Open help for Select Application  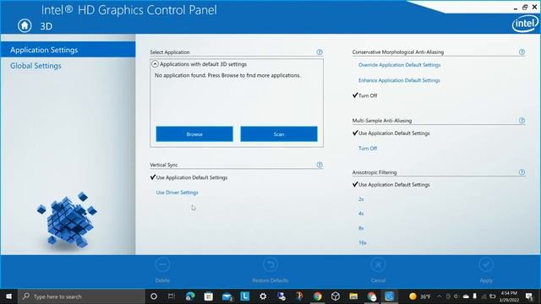[320, 52]
